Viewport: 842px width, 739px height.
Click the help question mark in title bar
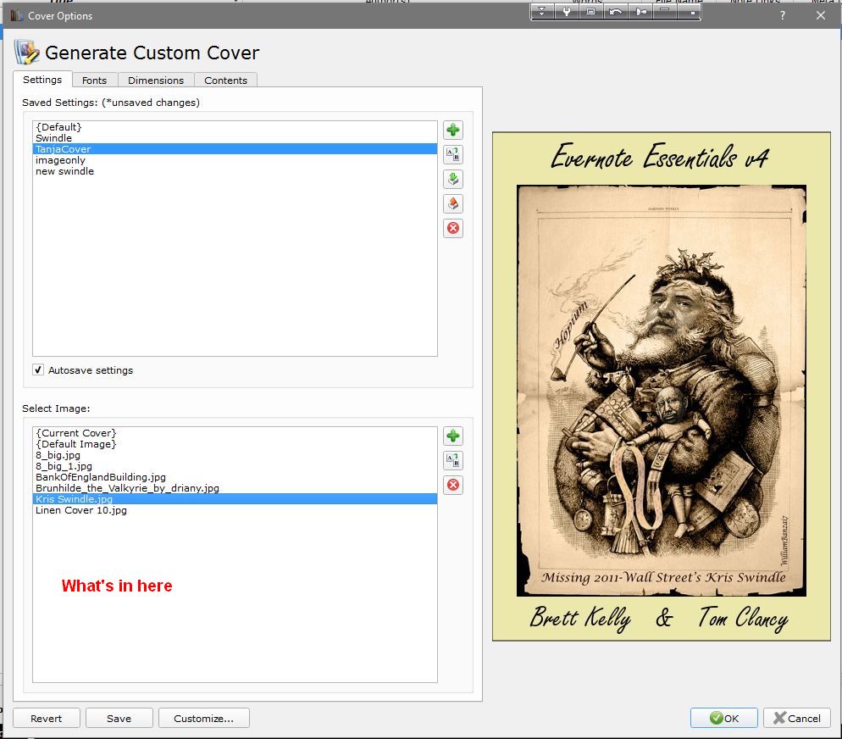point(783,15)
